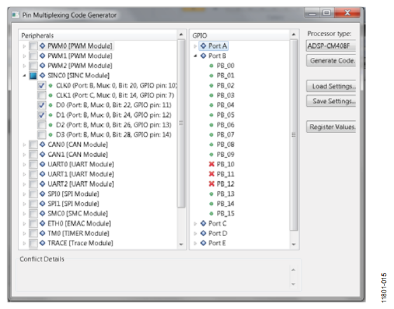Image resolution: width=394 pixels, height=309 pixels.
Task: Click the PWM0 module diamond icon
Action: [43, 46]
